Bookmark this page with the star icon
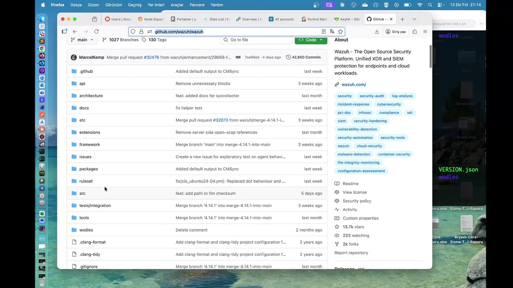Screen dimensions: 513x288 pyautogui.click(x=340, y=32)
